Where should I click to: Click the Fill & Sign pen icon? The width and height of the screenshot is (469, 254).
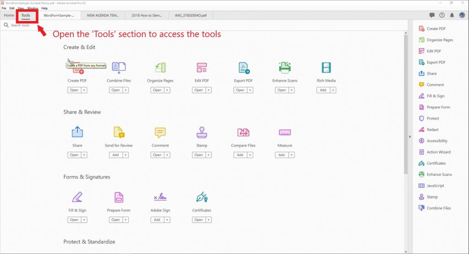pos(77,197)
